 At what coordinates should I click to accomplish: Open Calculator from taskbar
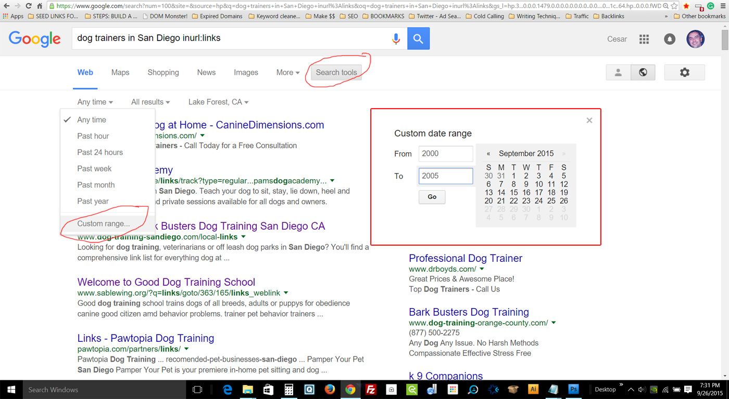(x=288, y=389)
